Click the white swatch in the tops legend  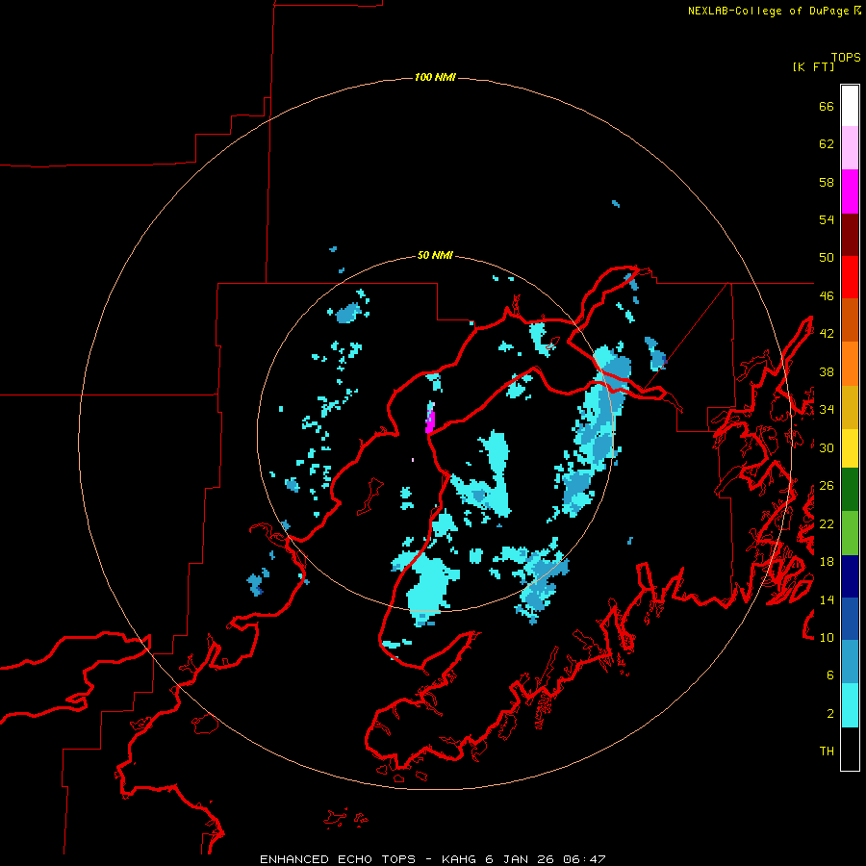point(850,106)
